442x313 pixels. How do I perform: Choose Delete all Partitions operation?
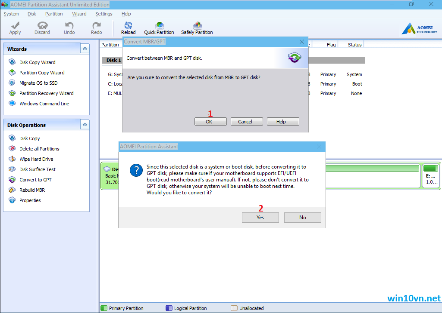(x=39, y=149)
